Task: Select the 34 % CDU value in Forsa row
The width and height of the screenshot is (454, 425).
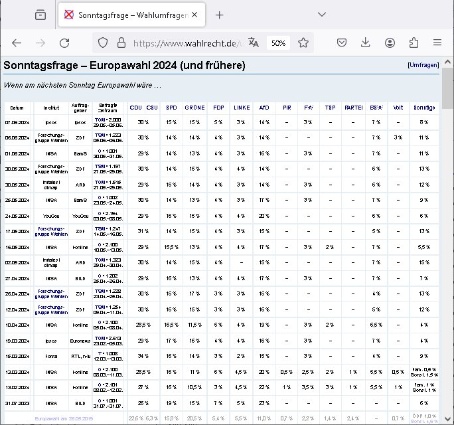Action: [x=143, y=356]
